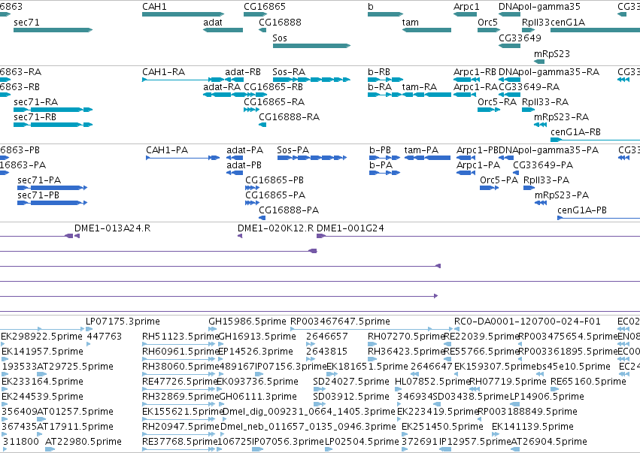This screenshot has width=640, height=453.
Task: Select the mRpS23-RA transcript label
Action: click(561, 117)
